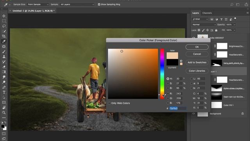Image resolution: width=250 pixels, height=141 pixels.
Task: Open the Kind layer filter dropdown
Action: [x=200, y=19]
